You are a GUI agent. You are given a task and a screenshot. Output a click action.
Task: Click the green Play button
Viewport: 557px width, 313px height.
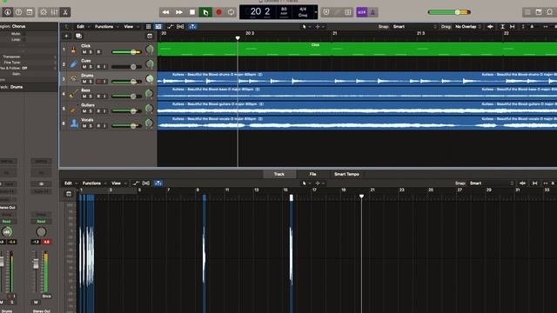(205, 12)
